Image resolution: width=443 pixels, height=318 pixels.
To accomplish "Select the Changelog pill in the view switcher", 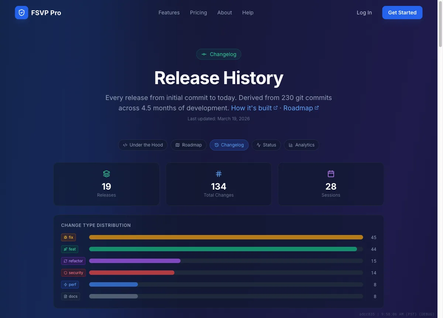I will 229,145.
